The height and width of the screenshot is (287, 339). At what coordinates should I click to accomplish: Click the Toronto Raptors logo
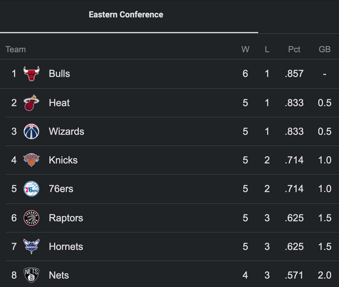click(31, 218)
